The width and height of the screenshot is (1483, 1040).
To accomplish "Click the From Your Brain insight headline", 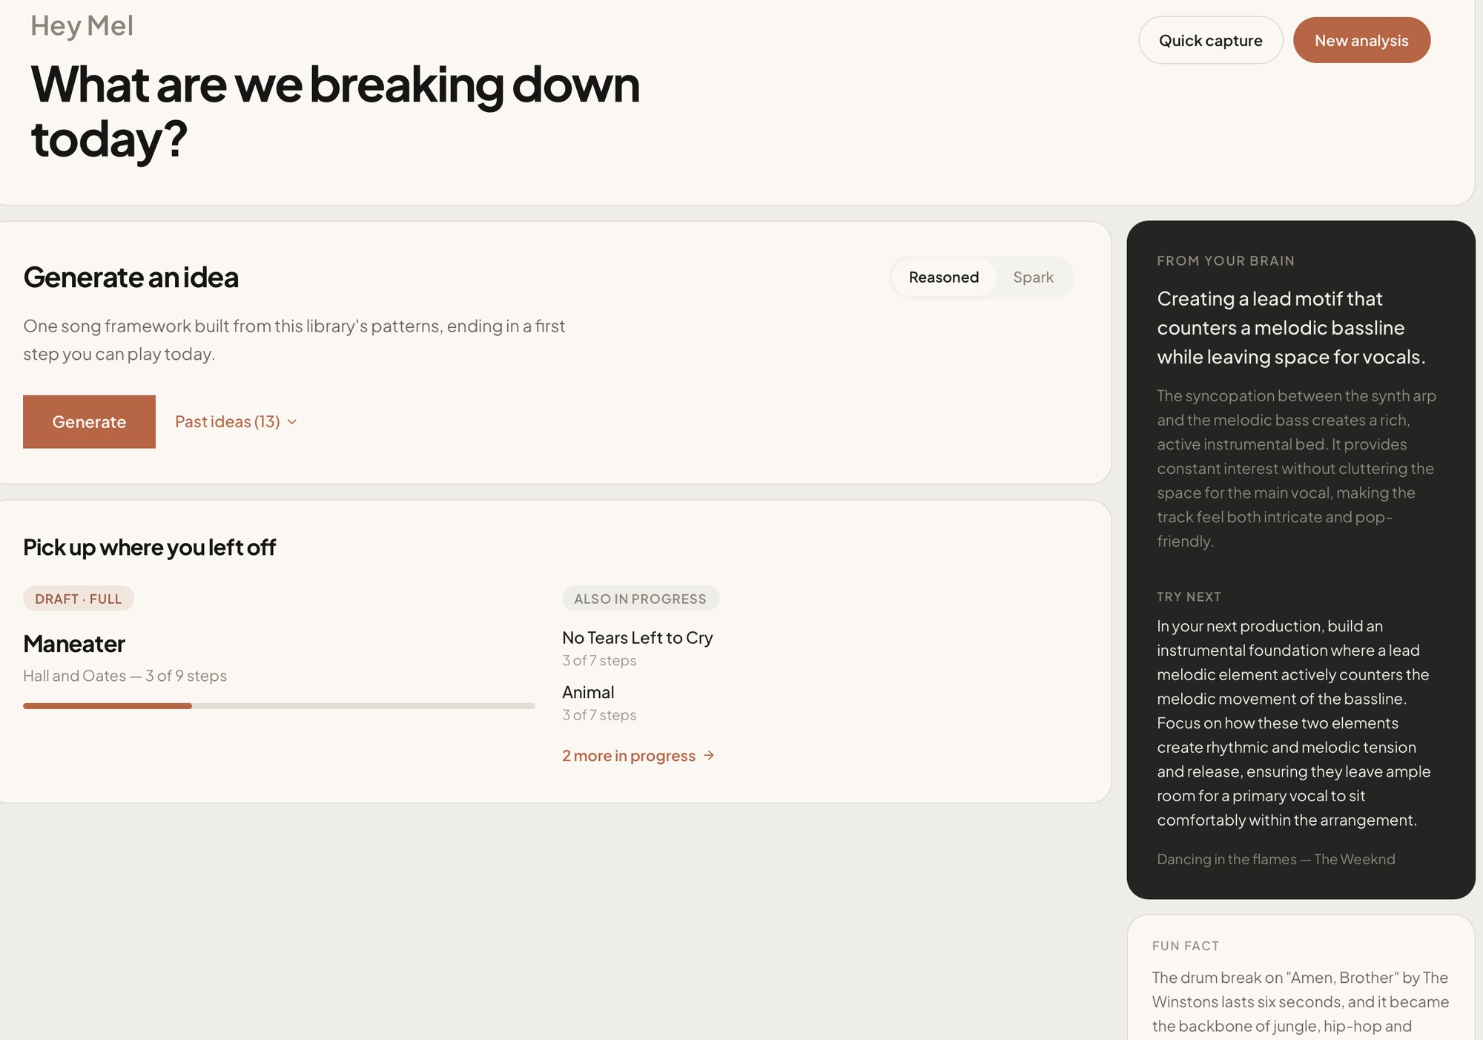I will click(x=1291, y=328).
